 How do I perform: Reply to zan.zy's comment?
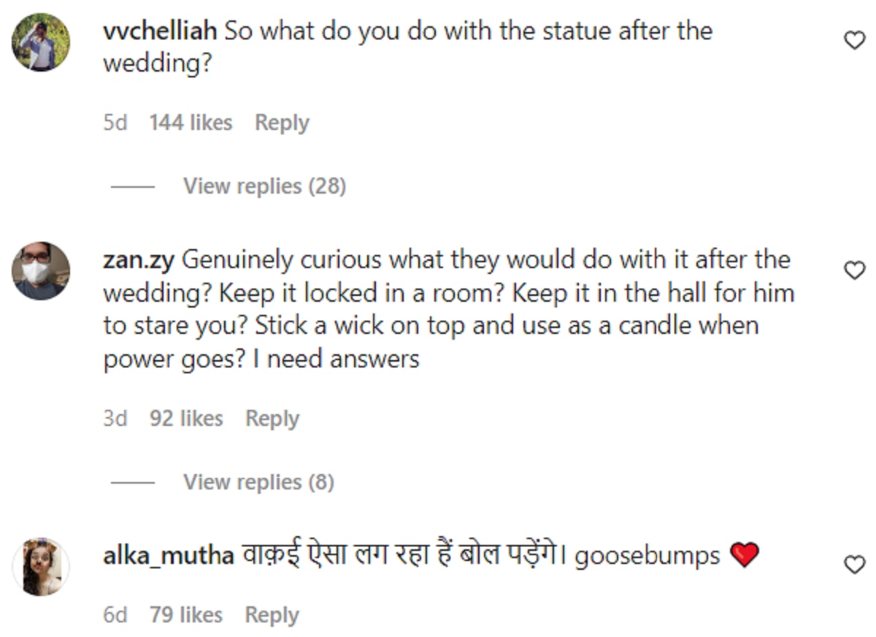coord(272,419)
